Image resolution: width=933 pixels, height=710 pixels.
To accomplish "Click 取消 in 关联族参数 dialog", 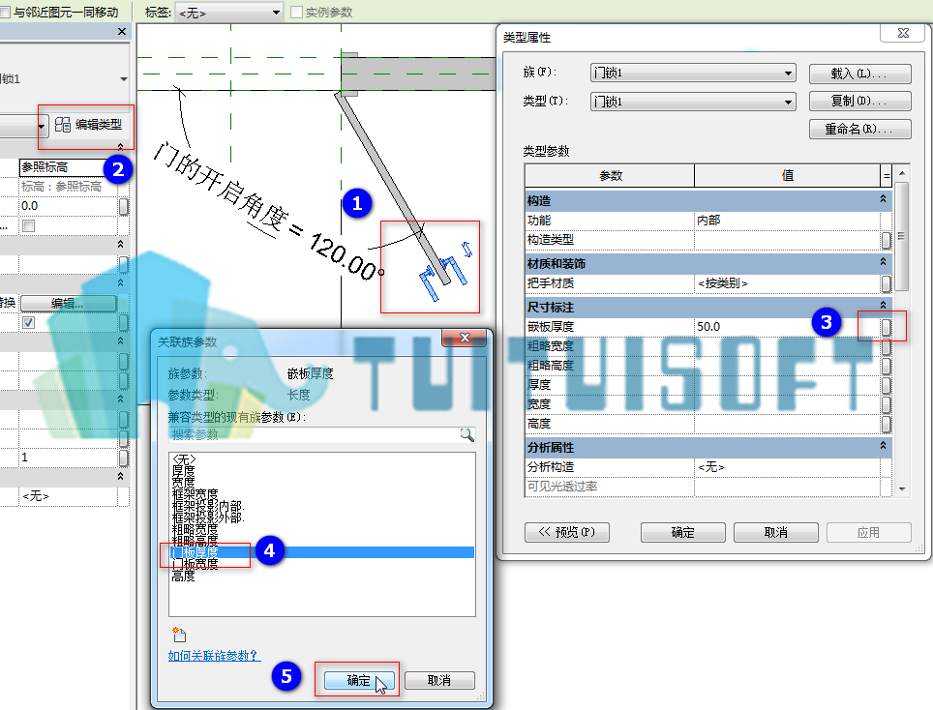I will tap(439, 680).
